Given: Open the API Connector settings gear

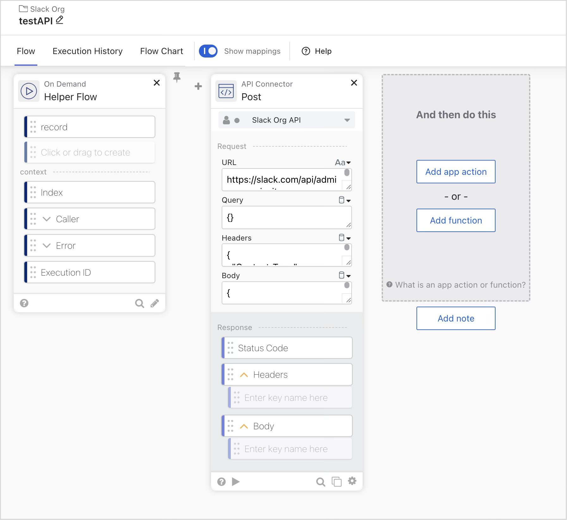Looking at the screenshot, I should (x=352, y=481).
